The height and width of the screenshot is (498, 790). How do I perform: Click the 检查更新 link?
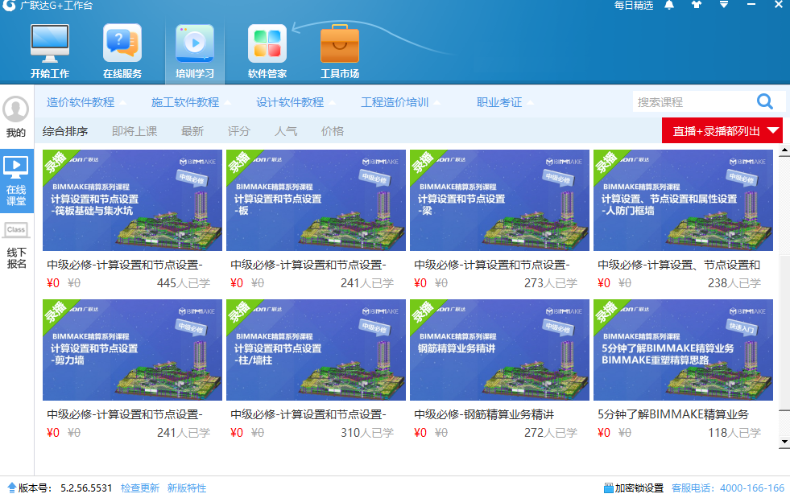coord(140,488)
